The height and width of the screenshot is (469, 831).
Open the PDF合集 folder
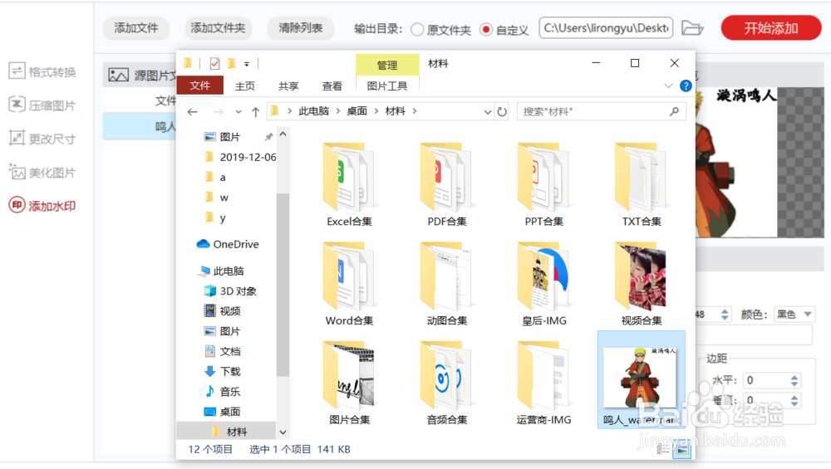447,185
